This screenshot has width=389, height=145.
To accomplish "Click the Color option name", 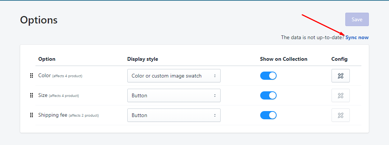I will (x=44, y=75).
